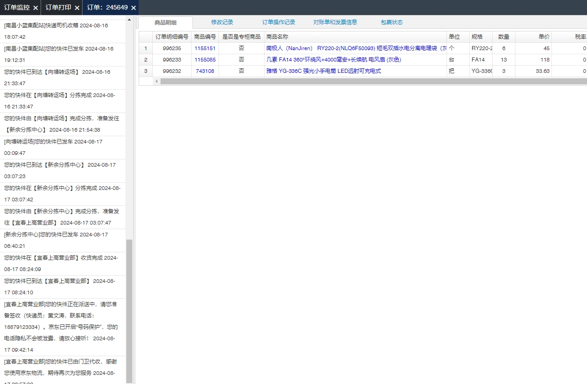587x384 pixels.
Task: Open product number 1155151 link
Action: point(205,48)
